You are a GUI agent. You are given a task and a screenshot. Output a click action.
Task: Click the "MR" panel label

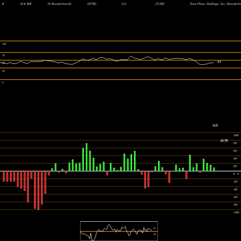tap(215, 125)
